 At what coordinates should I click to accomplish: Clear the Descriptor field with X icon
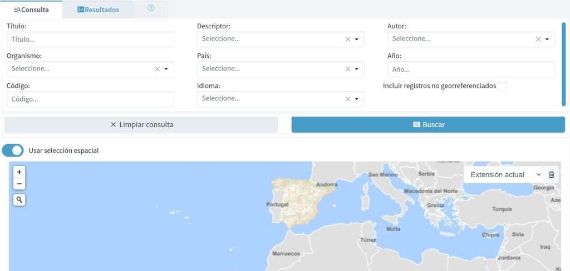[348, 39]
